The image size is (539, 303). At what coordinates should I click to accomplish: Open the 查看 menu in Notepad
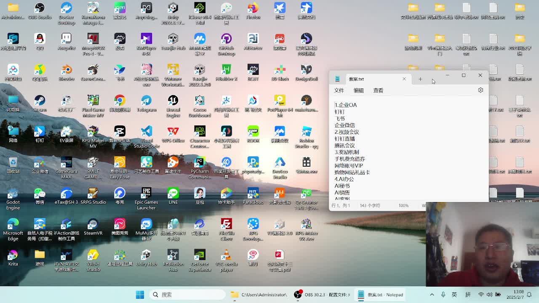378,90
